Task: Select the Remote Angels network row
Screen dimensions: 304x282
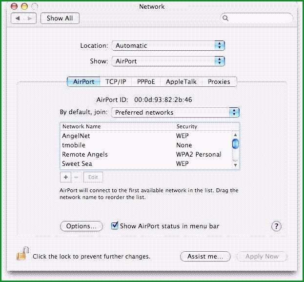Action: 146,154
